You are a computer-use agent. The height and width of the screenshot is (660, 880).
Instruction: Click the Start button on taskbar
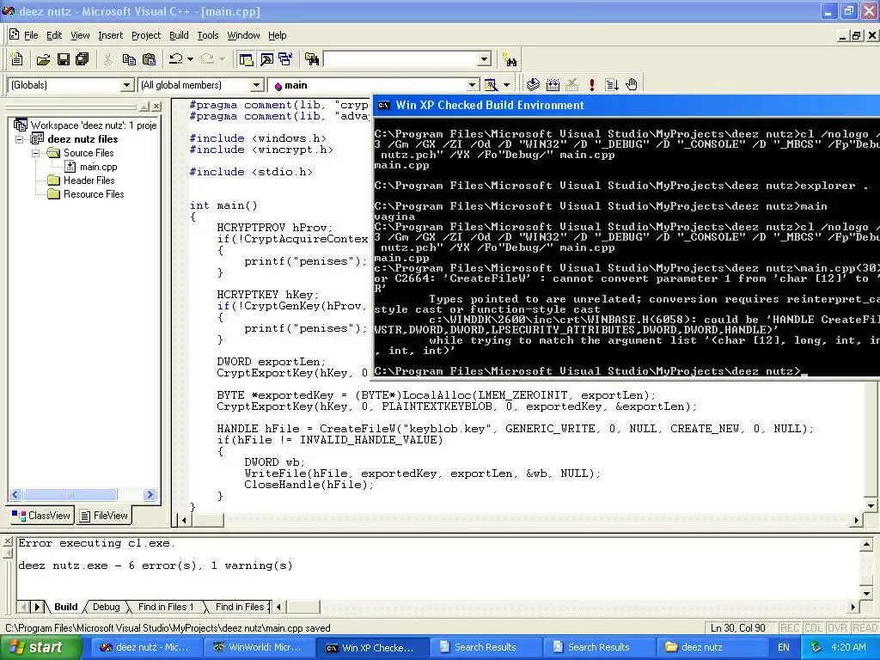point(40,647)
